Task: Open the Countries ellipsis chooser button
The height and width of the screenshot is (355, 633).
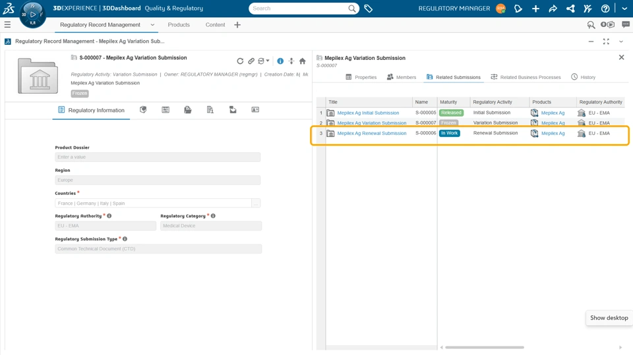Action: (256, 204)
